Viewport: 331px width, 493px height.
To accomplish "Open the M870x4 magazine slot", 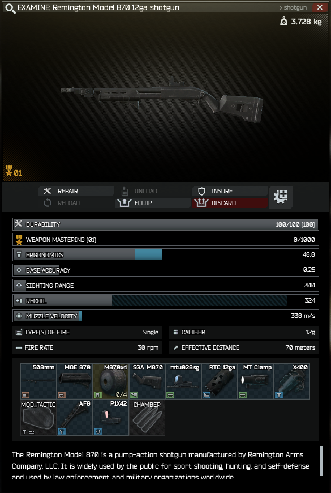I will click(111, 381).
